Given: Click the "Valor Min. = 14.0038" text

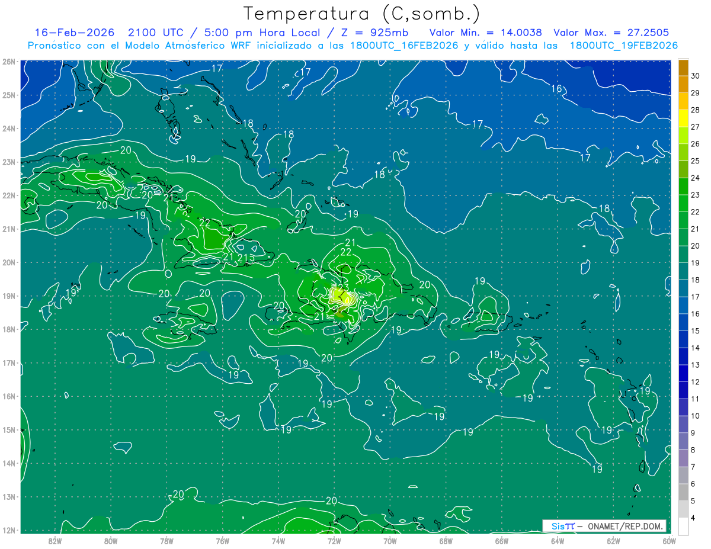Looking at the screenshot, I should tap(486, 33).
